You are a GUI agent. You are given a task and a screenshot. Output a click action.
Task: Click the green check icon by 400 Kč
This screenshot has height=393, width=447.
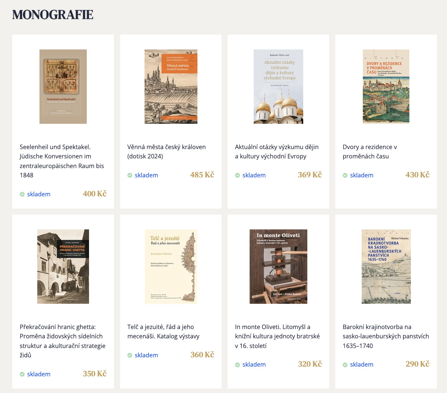pos(22,194)
